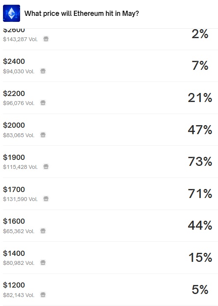Click the gift icon beside $143,287 Vol.
218x306 pixels.
(46, 39)
